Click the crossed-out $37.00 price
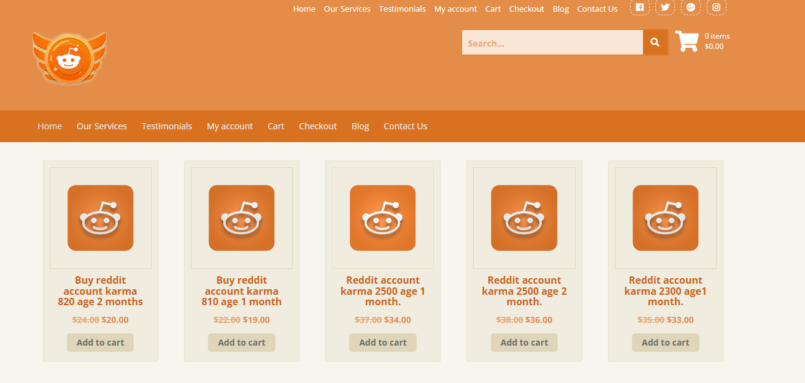 coord(368,320)
